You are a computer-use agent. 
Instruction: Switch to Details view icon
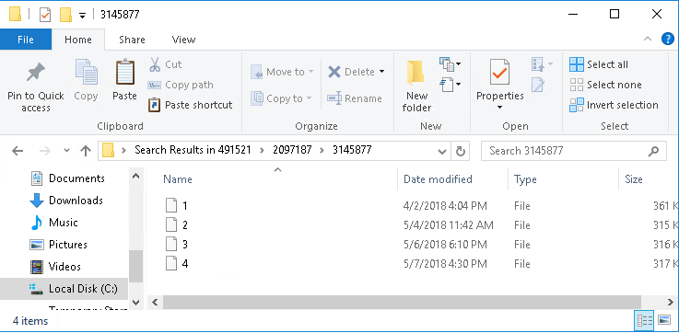(644, 320)
